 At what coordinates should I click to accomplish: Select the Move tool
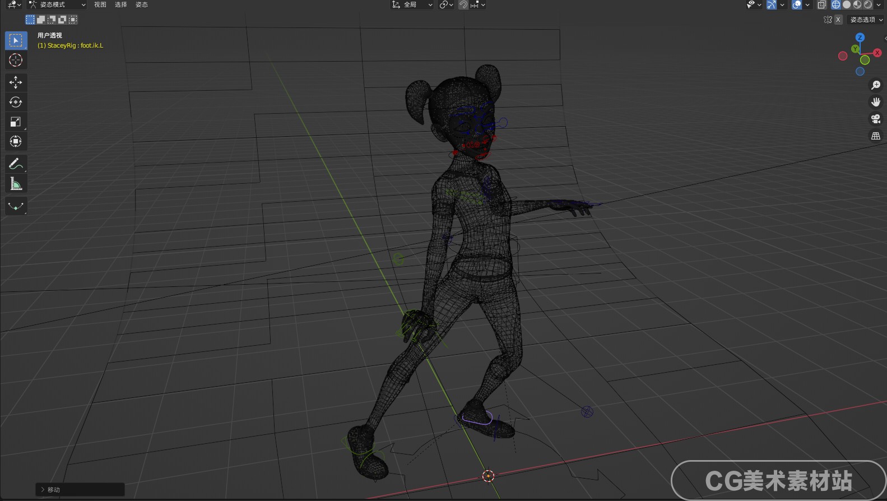click(16, 82)
